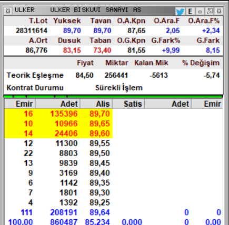Click quantity 11300 in Adet column
The height and width of the screenshot is (225, 229).
(66, 144)
